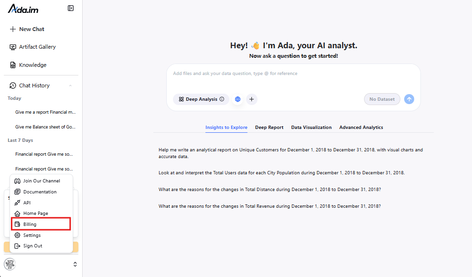Click the plus icon to add files

251,99
